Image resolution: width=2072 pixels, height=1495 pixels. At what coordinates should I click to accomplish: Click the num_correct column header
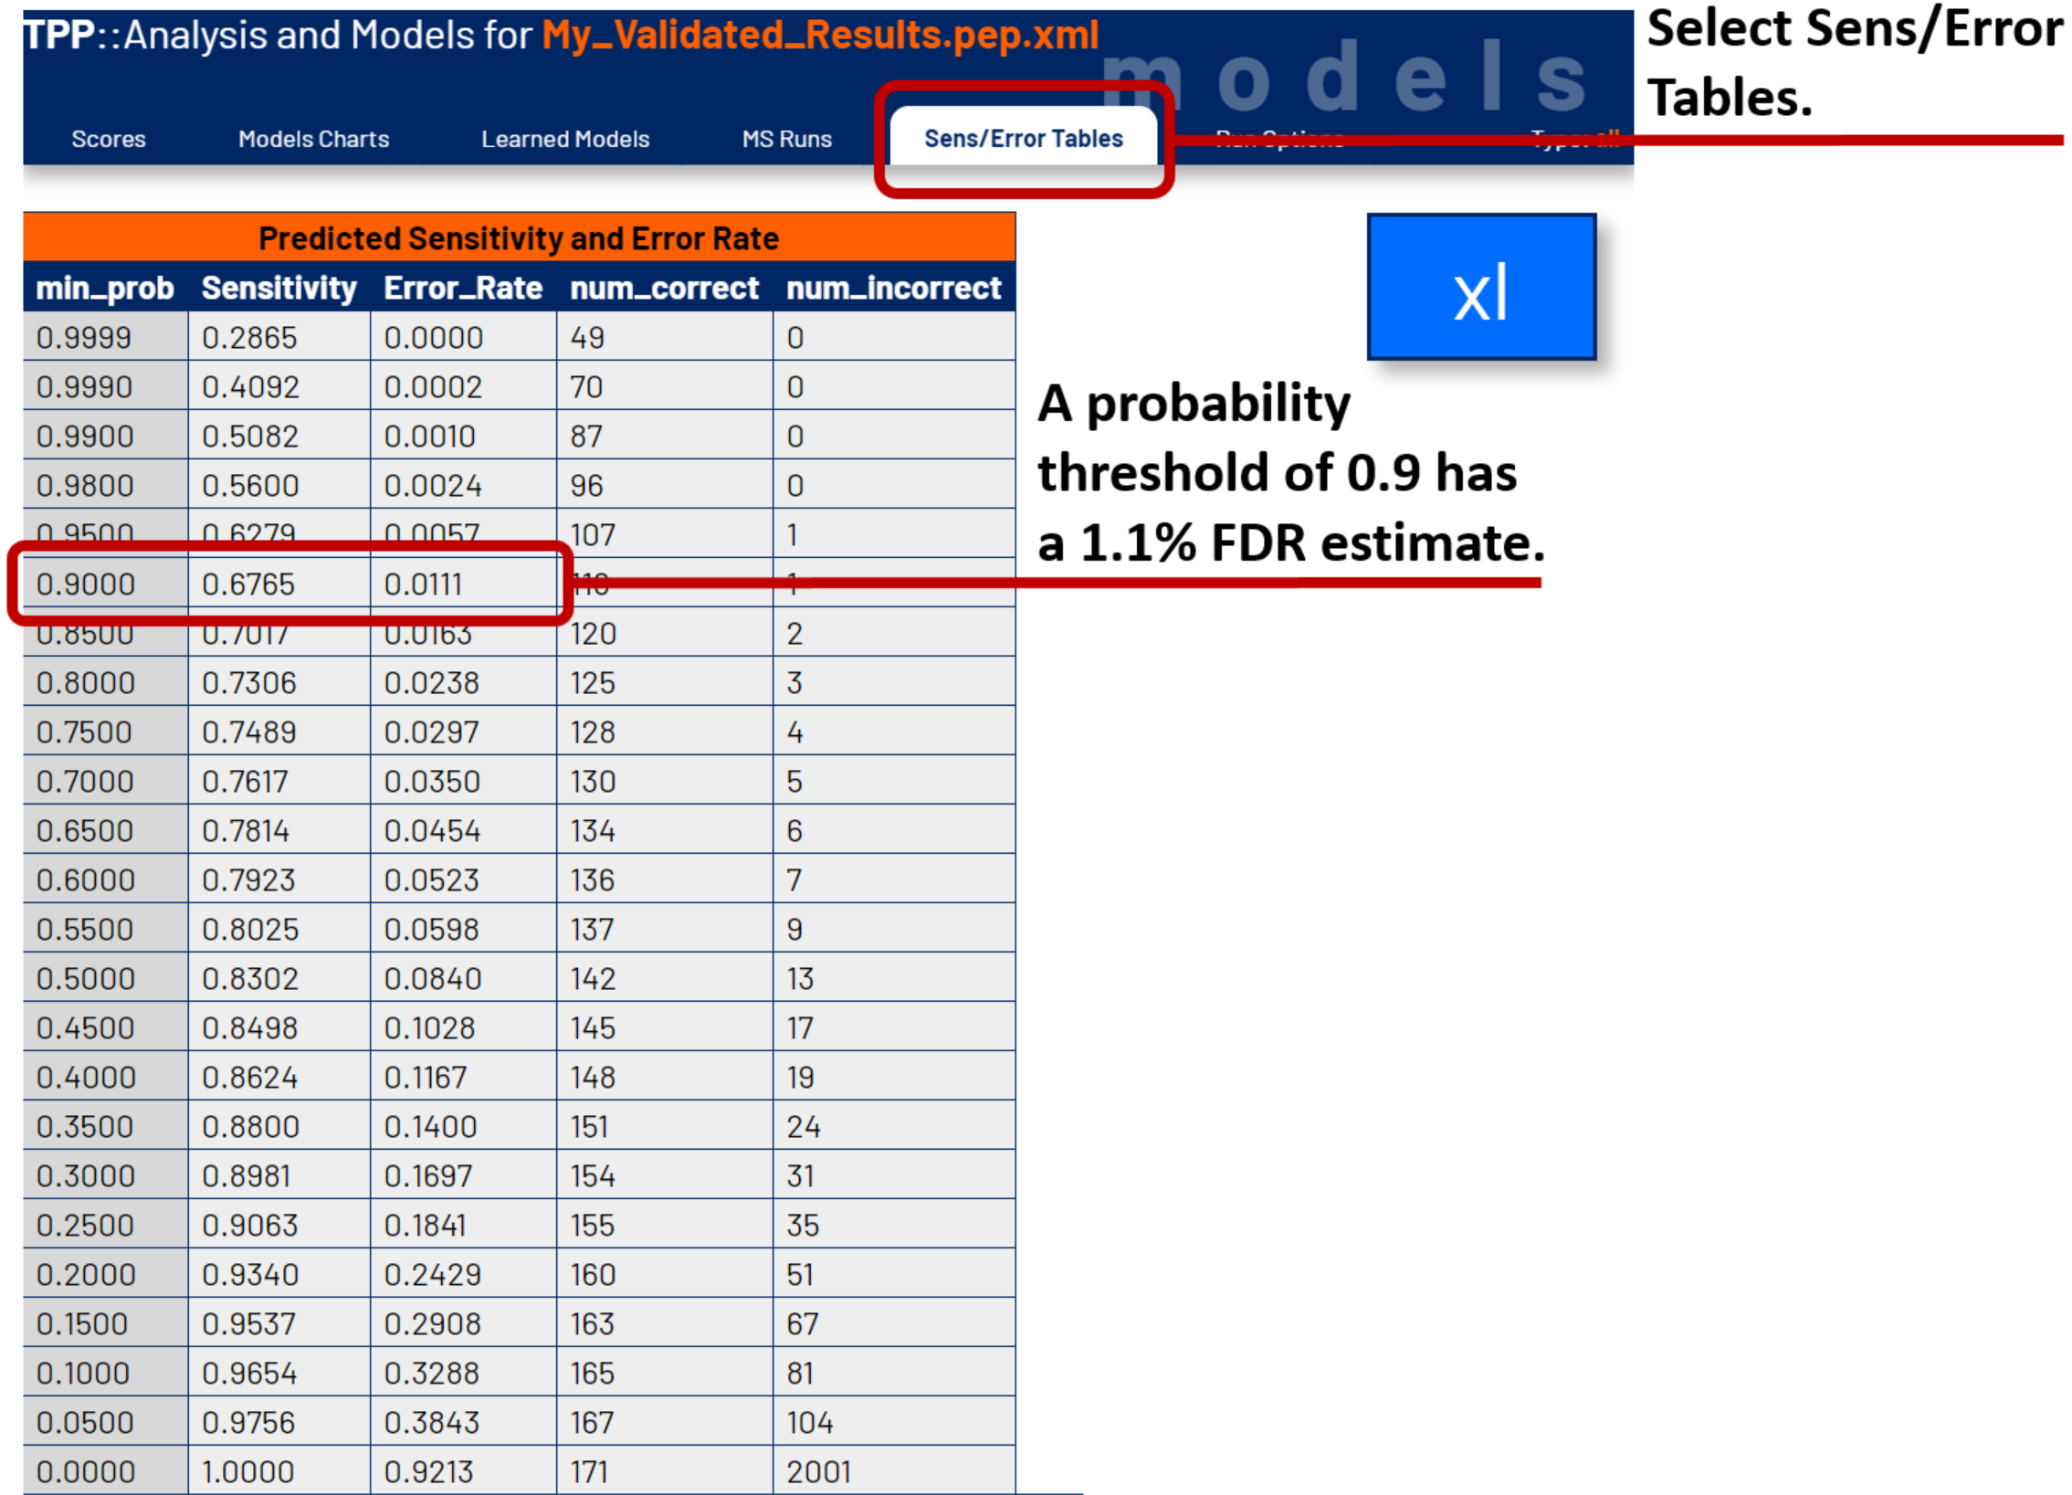click(664, 288)
